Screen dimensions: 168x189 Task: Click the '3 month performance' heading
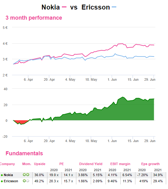(x=34, y=18)
